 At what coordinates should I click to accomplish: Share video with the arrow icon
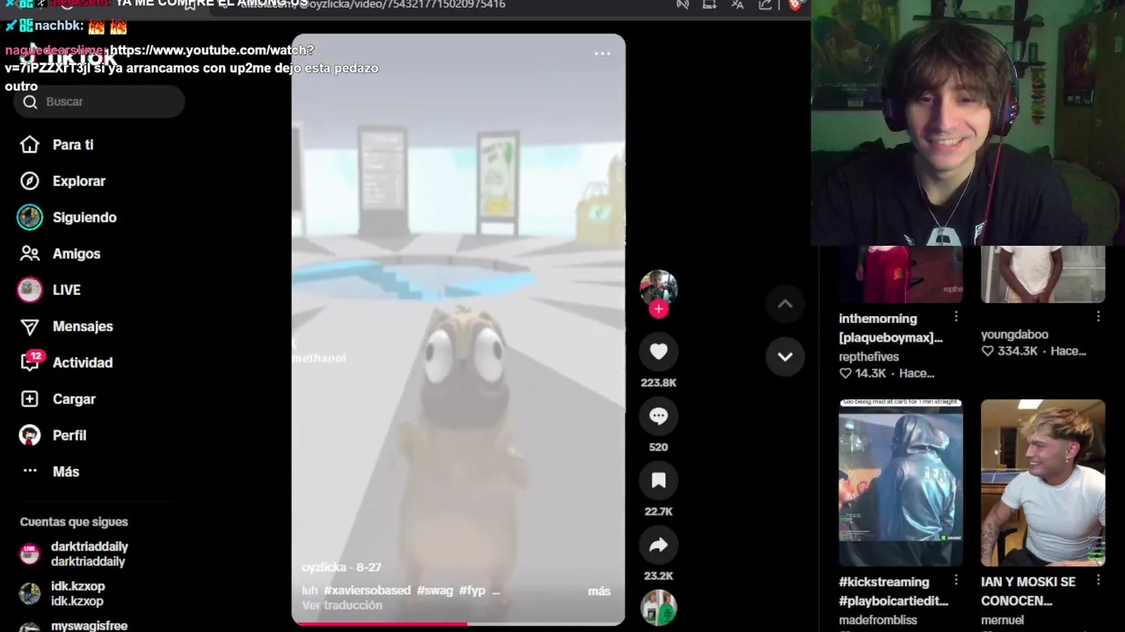658,545
